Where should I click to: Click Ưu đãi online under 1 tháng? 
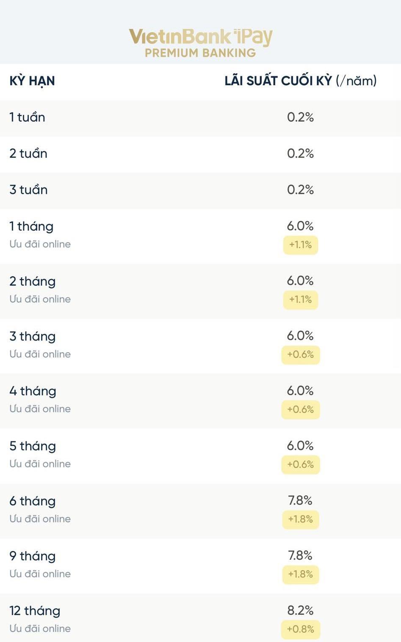click(40, 244)
